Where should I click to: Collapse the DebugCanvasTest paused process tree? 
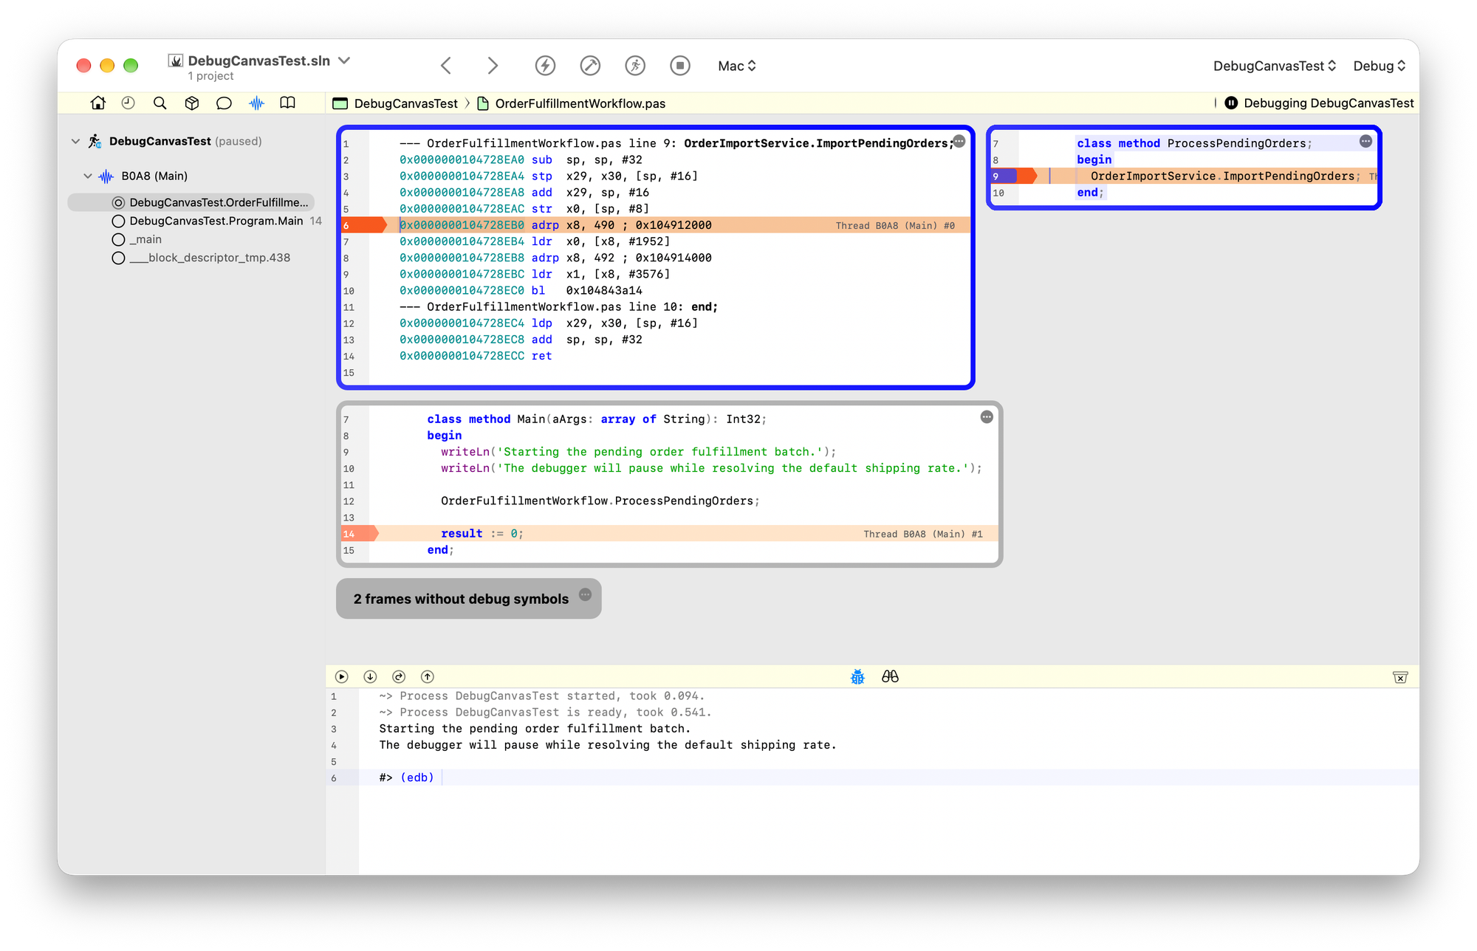tap(75, 141)
